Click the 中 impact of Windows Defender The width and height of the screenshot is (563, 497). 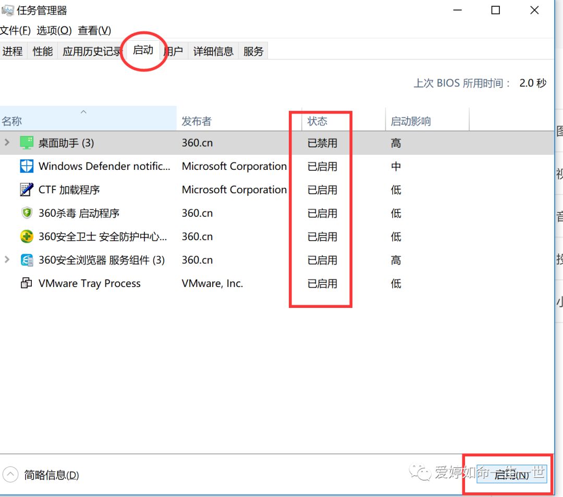[x=396, y=167]
